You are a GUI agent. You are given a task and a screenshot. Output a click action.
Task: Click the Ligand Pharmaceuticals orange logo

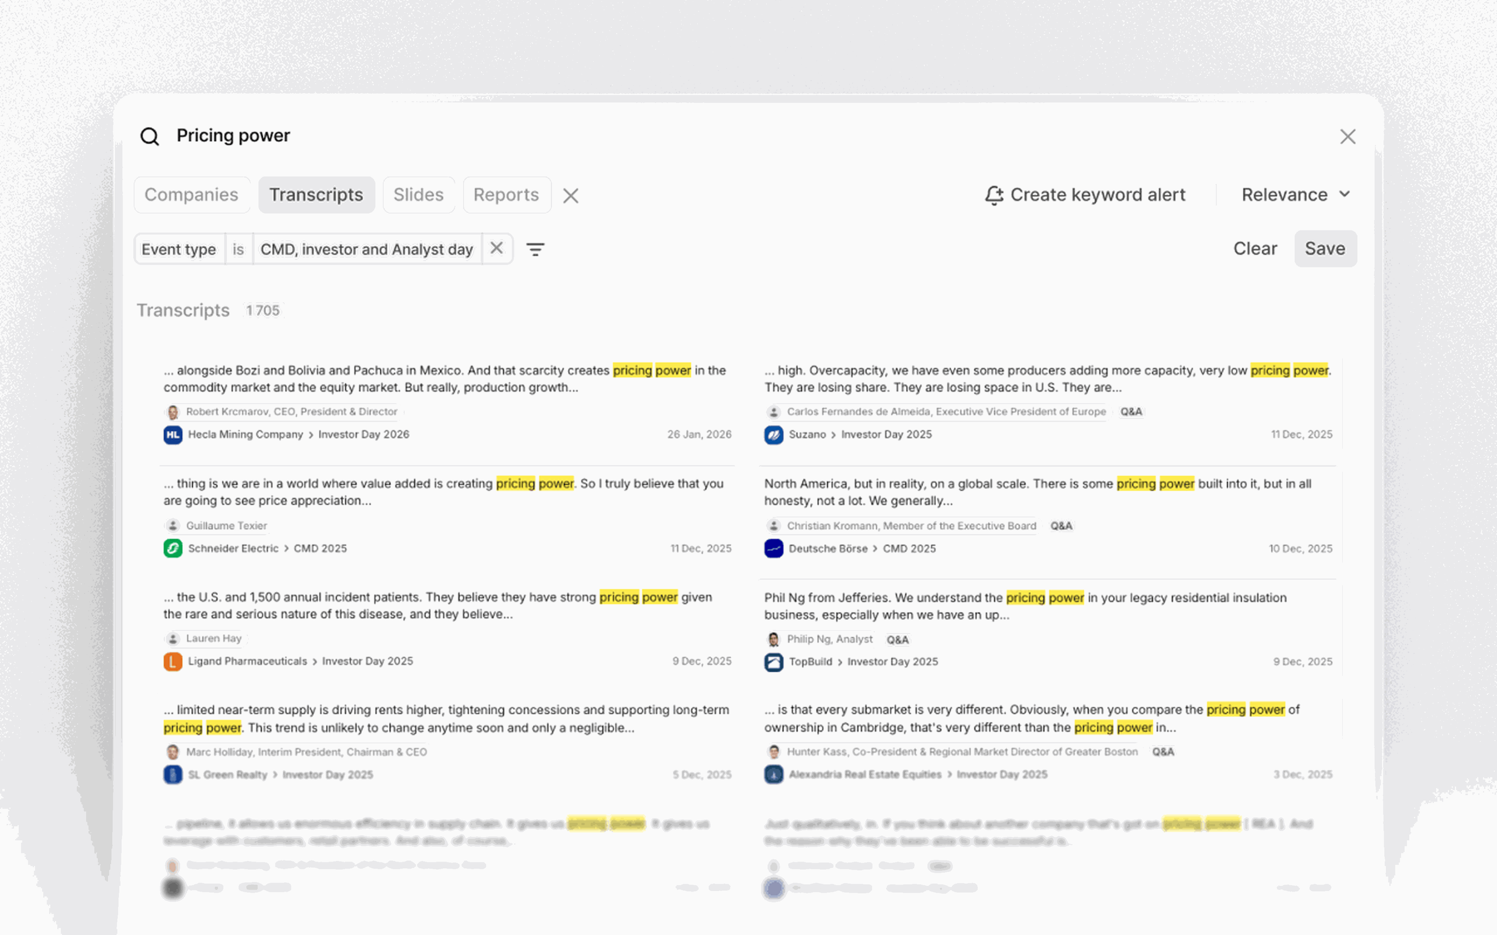(173, 662)
